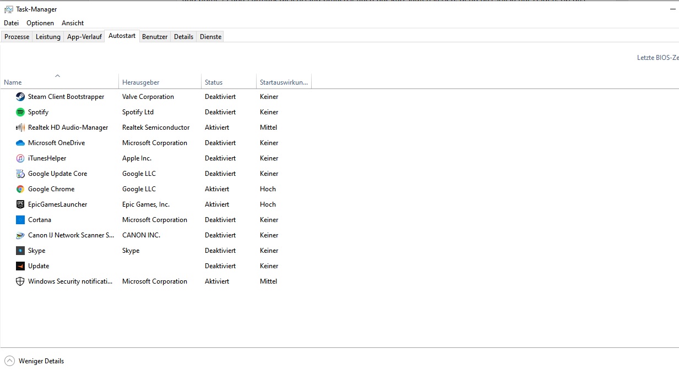Open the Datei menu
Viewport: 679px width, 371px height.
pos(11,23)
